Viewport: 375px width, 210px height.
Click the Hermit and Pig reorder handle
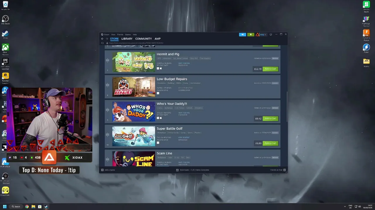coord(108,60)
